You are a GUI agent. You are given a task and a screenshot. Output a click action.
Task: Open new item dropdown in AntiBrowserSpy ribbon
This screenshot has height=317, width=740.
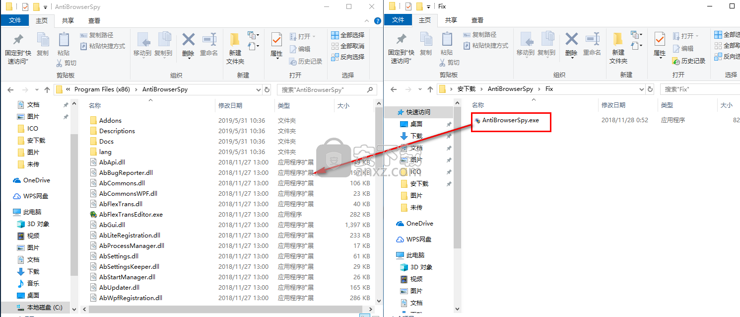tap(254, 35)
